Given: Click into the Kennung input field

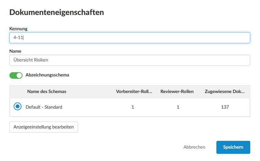Looking at the screenshot, I should pos(130,38).
